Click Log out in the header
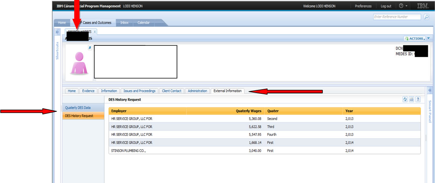The width and height of the screenshot is (435, 183). click(x=386, y=6)
